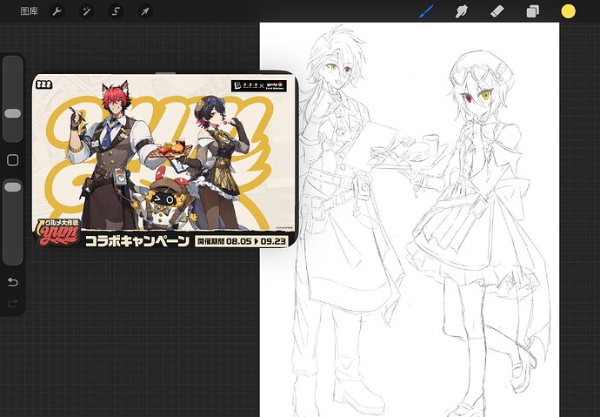
Task: Click the reference image window
Action: tap(165, 160)
